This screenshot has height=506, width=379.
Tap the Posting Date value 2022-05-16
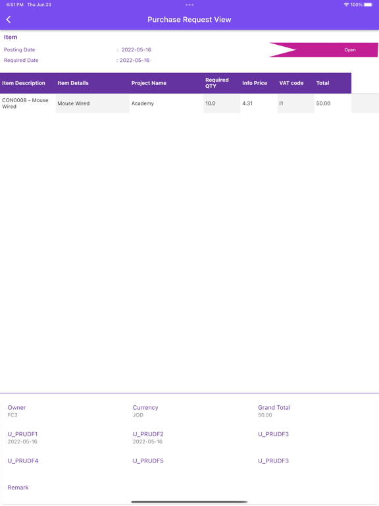136,49
